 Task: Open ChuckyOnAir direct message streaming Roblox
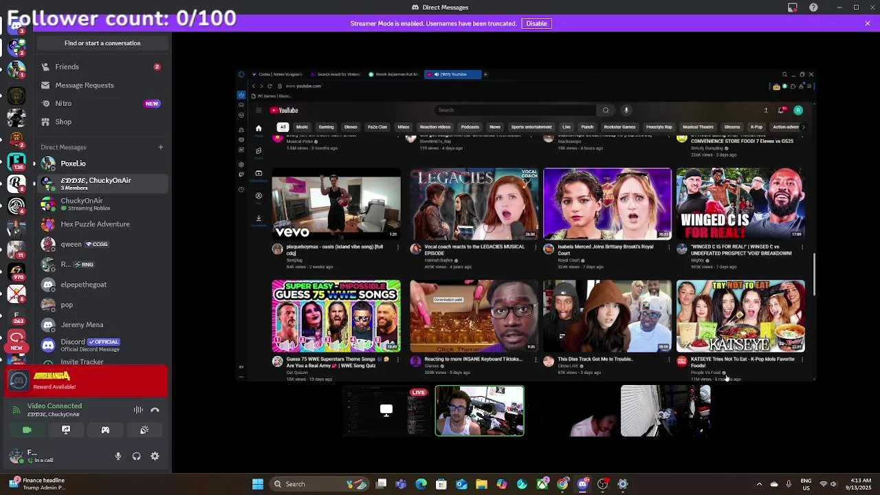pyautogui.click(x=102, y=204)
